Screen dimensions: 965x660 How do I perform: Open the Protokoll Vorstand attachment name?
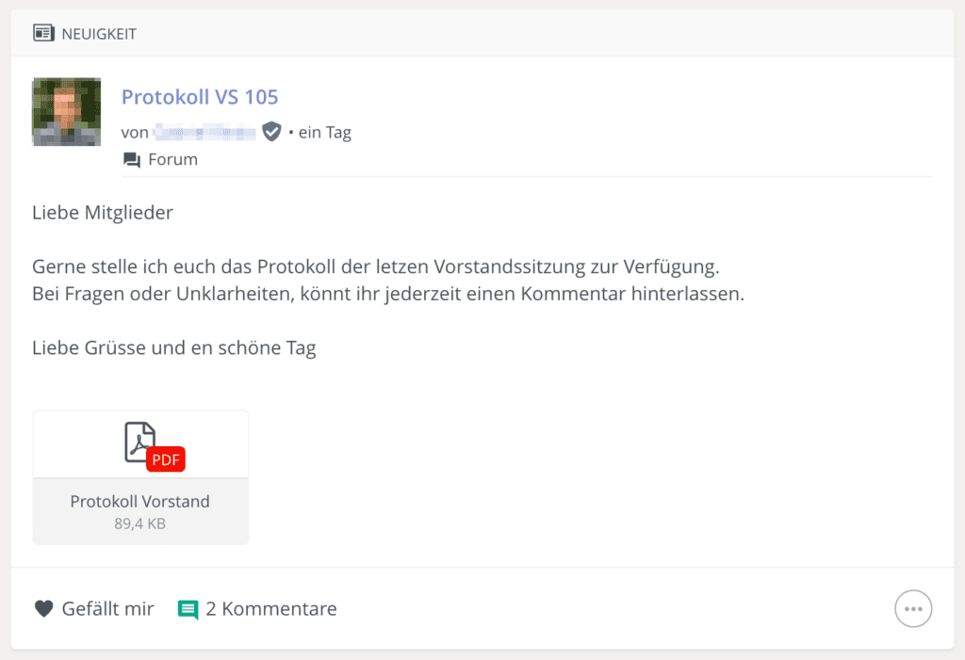click(139, 501)
